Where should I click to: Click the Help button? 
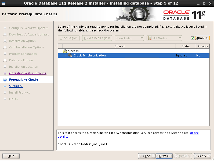[11, 156]
